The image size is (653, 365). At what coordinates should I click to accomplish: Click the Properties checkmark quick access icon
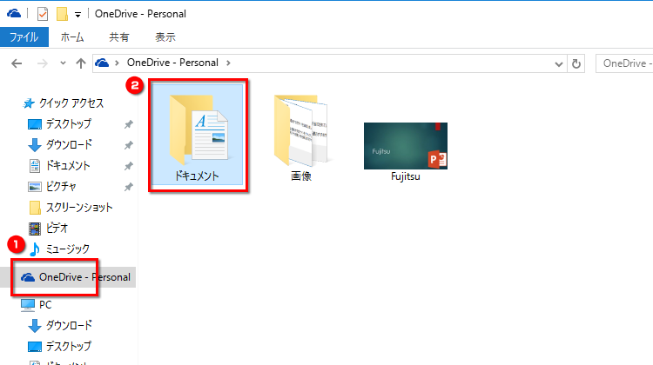(x=42, y=14)
